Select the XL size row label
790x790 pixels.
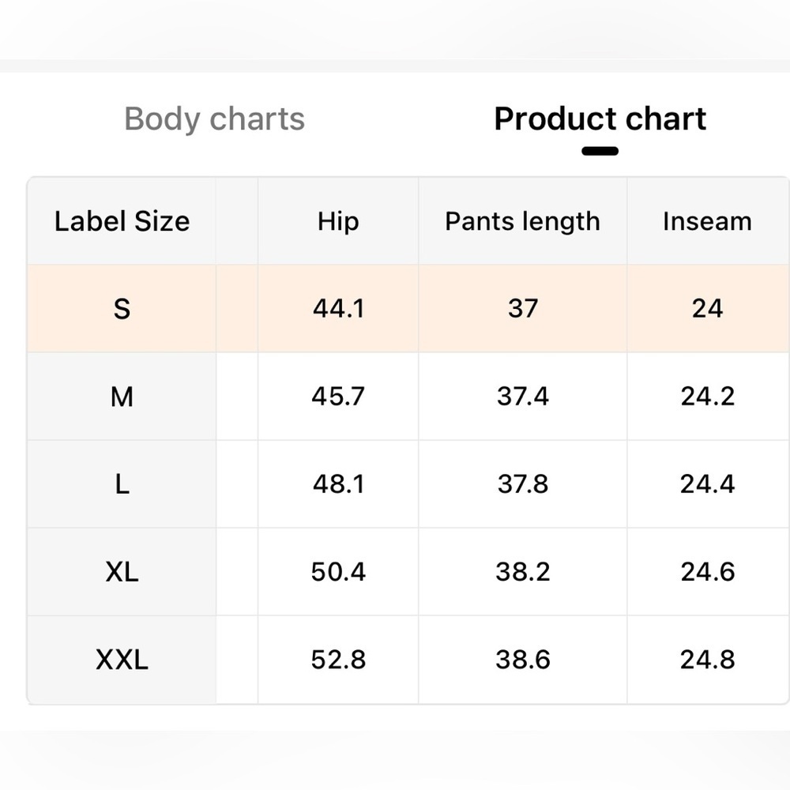(x=122, y=572)
